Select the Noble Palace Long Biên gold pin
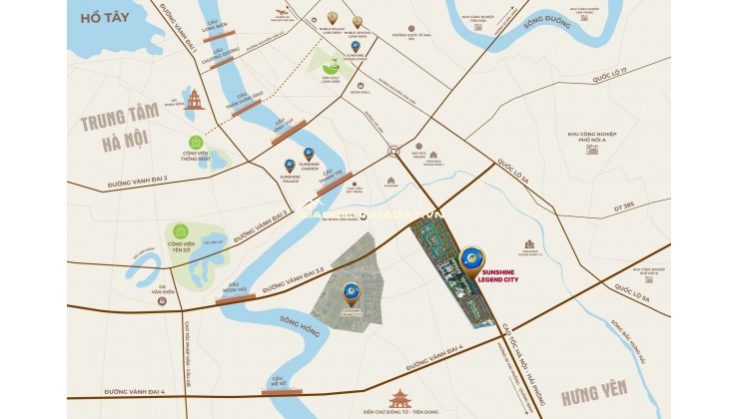 click(333, 18)
